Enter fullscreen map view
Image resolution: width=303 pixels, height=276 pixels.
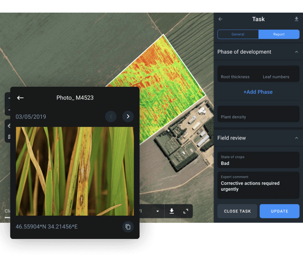186,211
